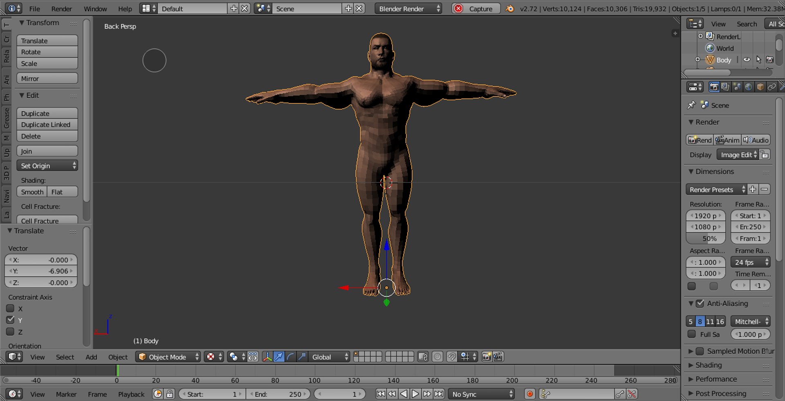Enable the Full Sample checkbox
This screenshot has height=401, width=785.
(692, 334)
